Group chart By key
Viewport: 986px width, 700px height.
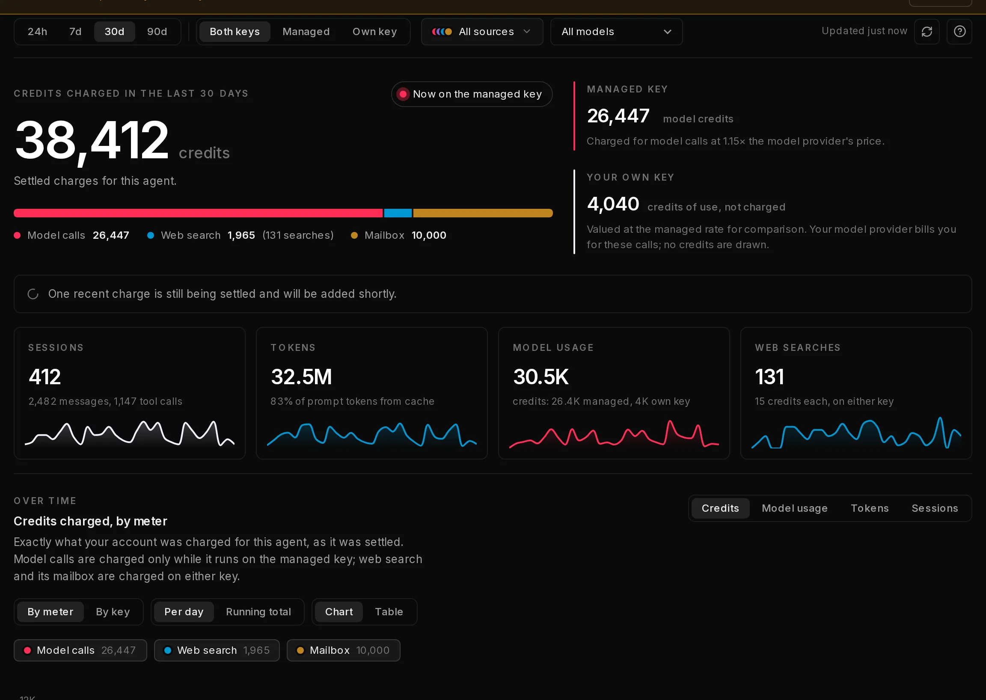coord(113,611)
